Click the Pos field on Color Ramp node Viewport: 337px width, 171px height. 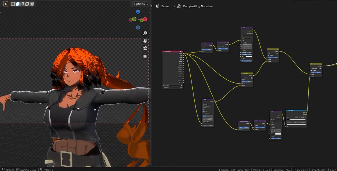(300, 122)
